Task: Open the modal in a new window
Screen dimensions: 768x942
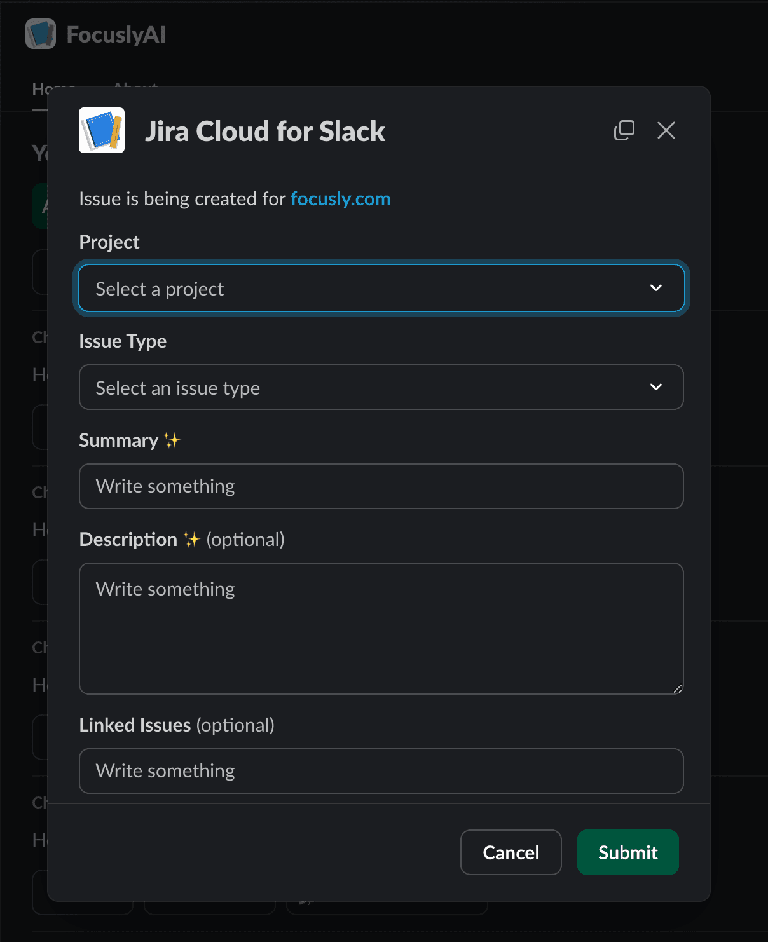Action: coord(624,130)
